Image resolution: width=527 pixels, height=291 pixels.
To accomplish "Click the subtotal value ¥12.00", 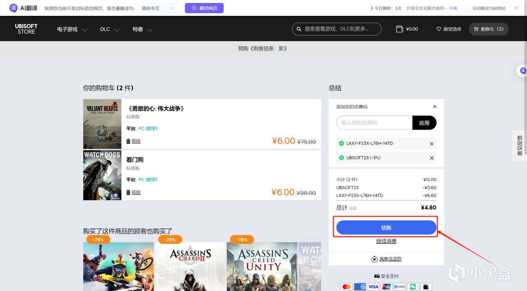I will click(x=430, y=180).
